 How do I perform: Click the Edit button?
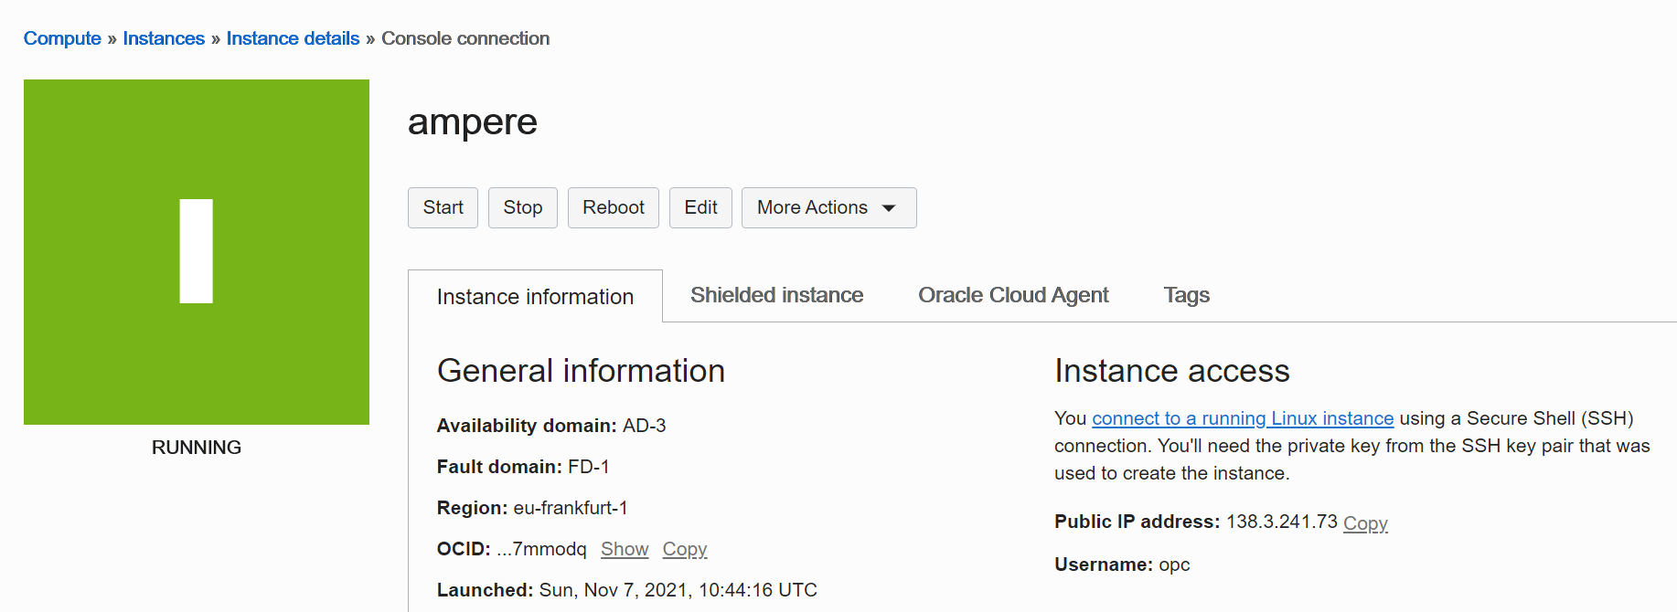point(700,208)
